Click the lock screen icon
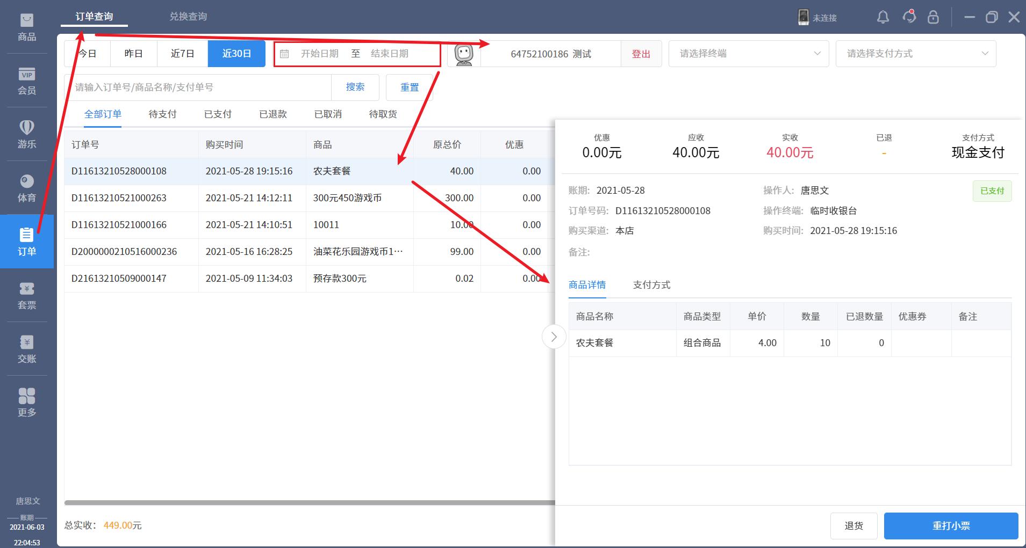The height and width of the screenshot is (548, 1026). 933,17
